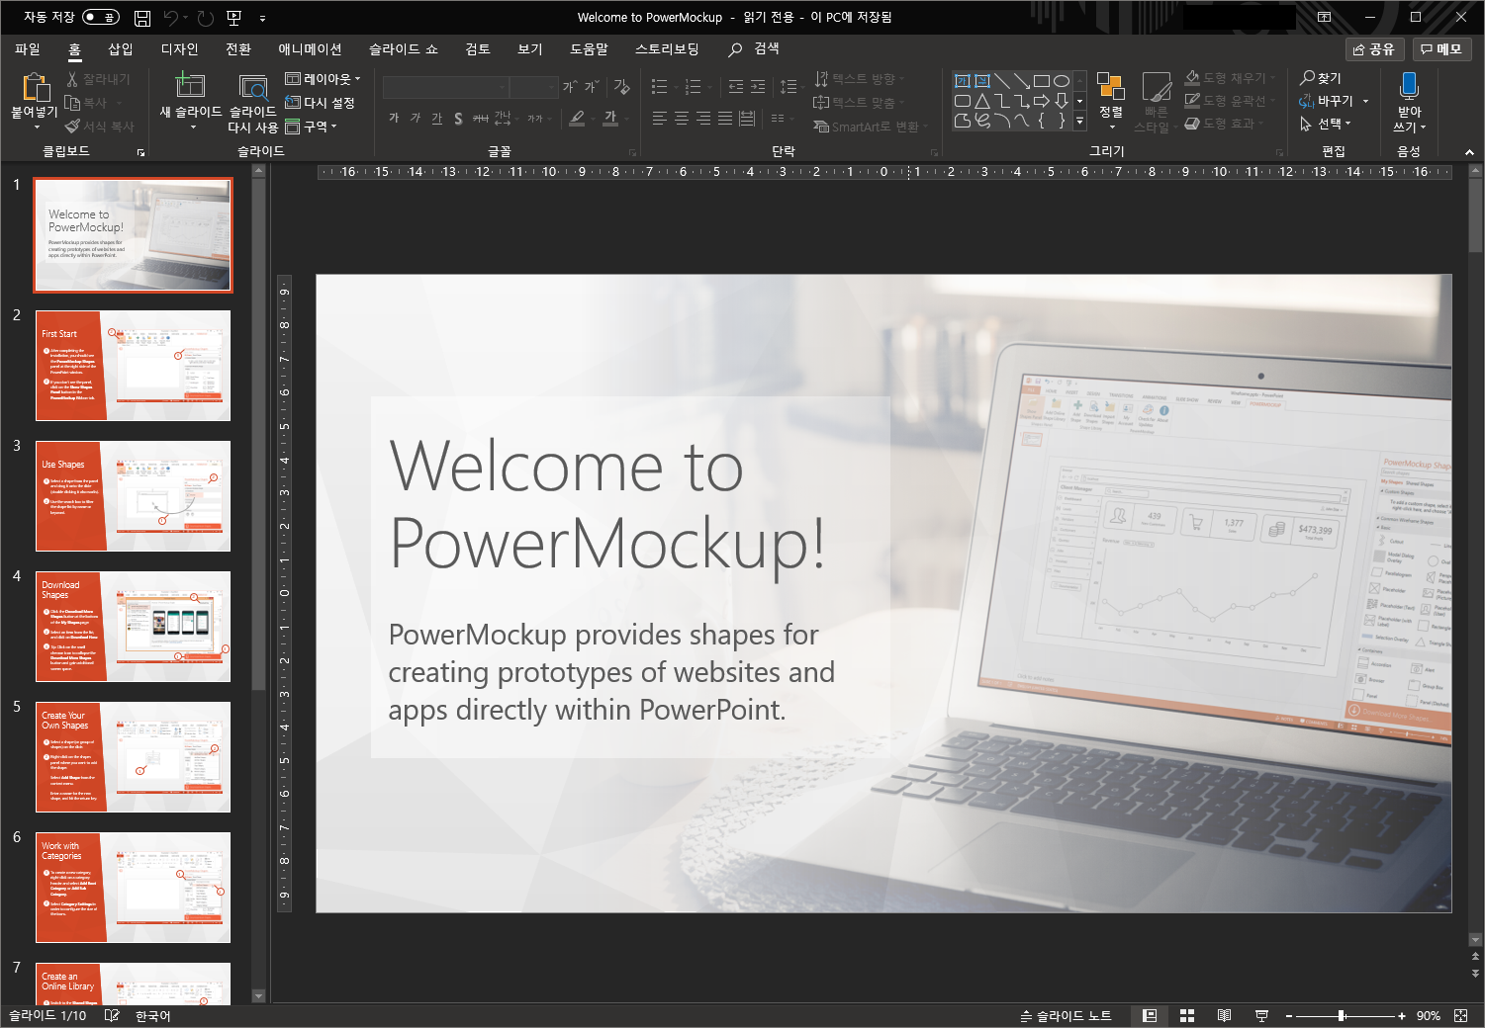1485x1028 pixels.
Task: Click the Reuse Slides (슬라이드 다시 사용) icon
Action: coord(253,87)
